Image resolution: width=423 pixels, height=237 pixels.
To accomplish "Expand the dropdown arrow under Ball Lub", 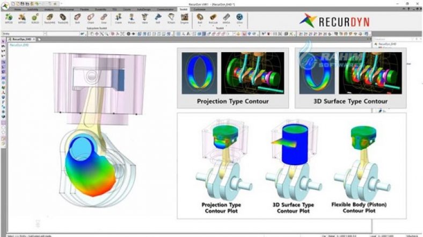I will (x=213, y=26).
